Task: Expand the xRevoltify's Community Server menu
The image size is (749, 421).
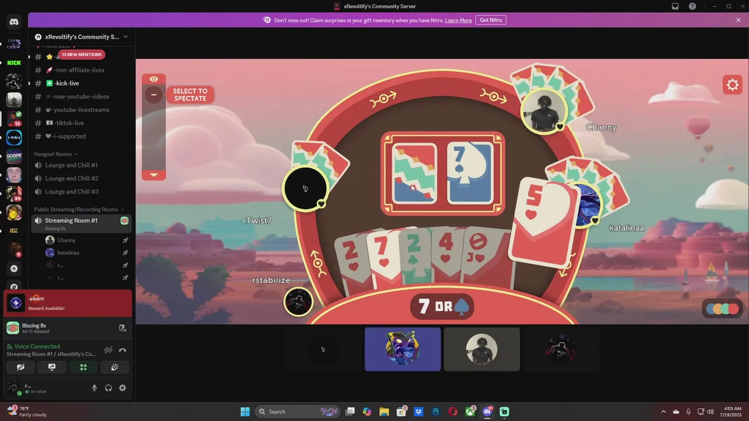Action: click(x=81, y=37)
